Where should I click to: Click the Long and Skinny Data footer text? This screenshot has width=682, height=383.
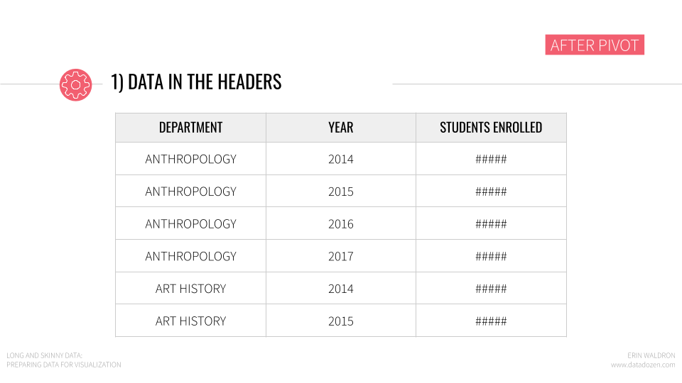coord(44,355)
